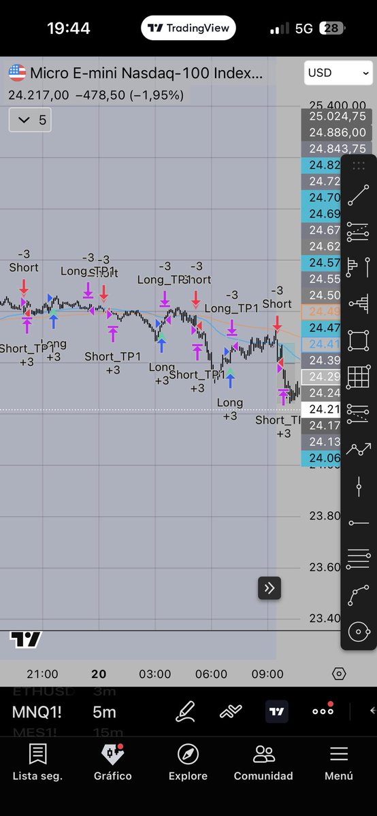Tap the blue-outlined 24.41 price tag

click(321, 344)
